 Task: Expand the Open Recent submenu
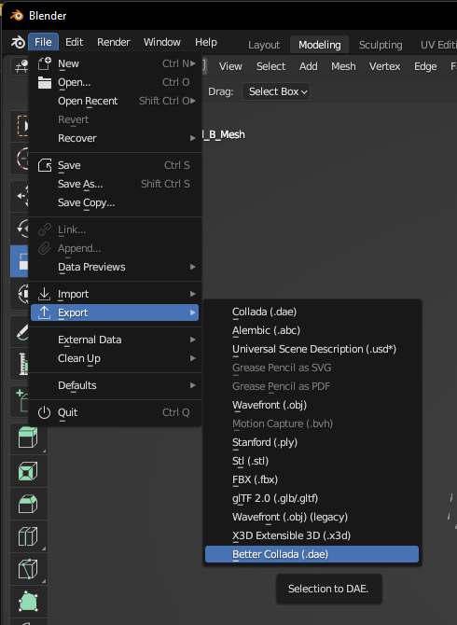point(115,101)
